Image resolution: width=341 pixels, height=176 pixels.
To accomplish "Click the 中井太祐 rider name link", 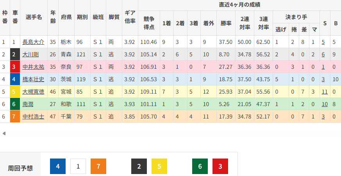I will (x=33, y=67).
